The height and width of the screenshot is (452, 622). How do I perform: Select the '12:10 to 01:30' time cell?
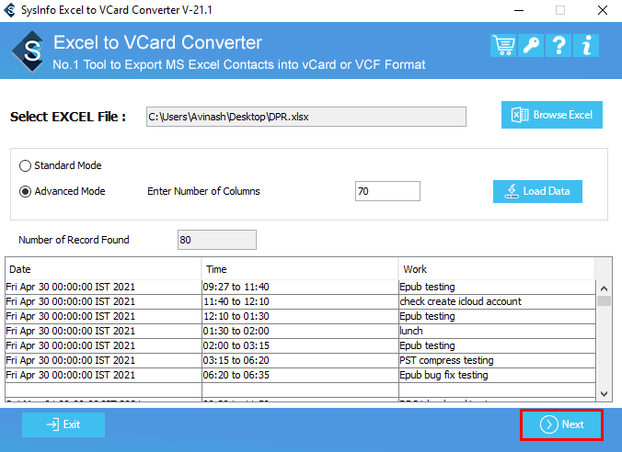[300, 316]
